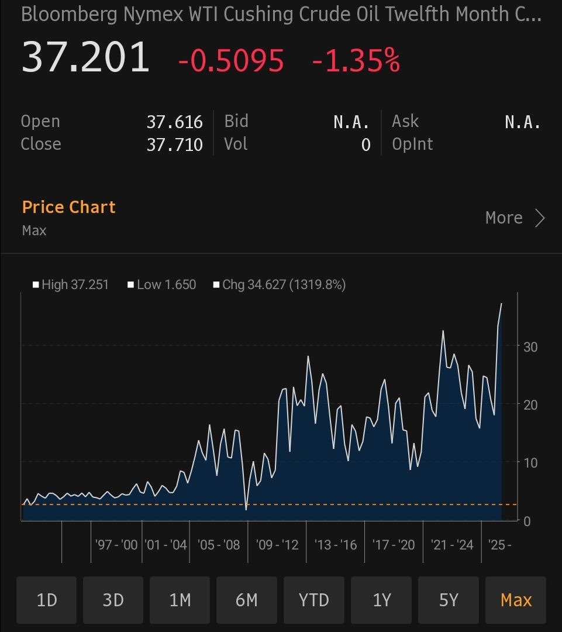
Task: Click the '25 - axis label
Action: (x=499, y=545)
